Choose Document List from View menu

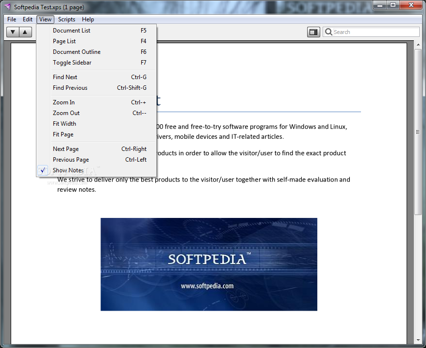(x=97, y=31)
